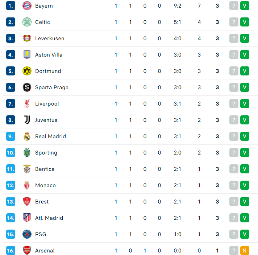Click the Bayern club crest
Screen dimensions: 258x255
pos(27,6)
